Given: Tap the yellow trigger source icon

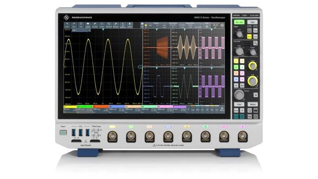Looking at the screenshot, I should [146, 25].
